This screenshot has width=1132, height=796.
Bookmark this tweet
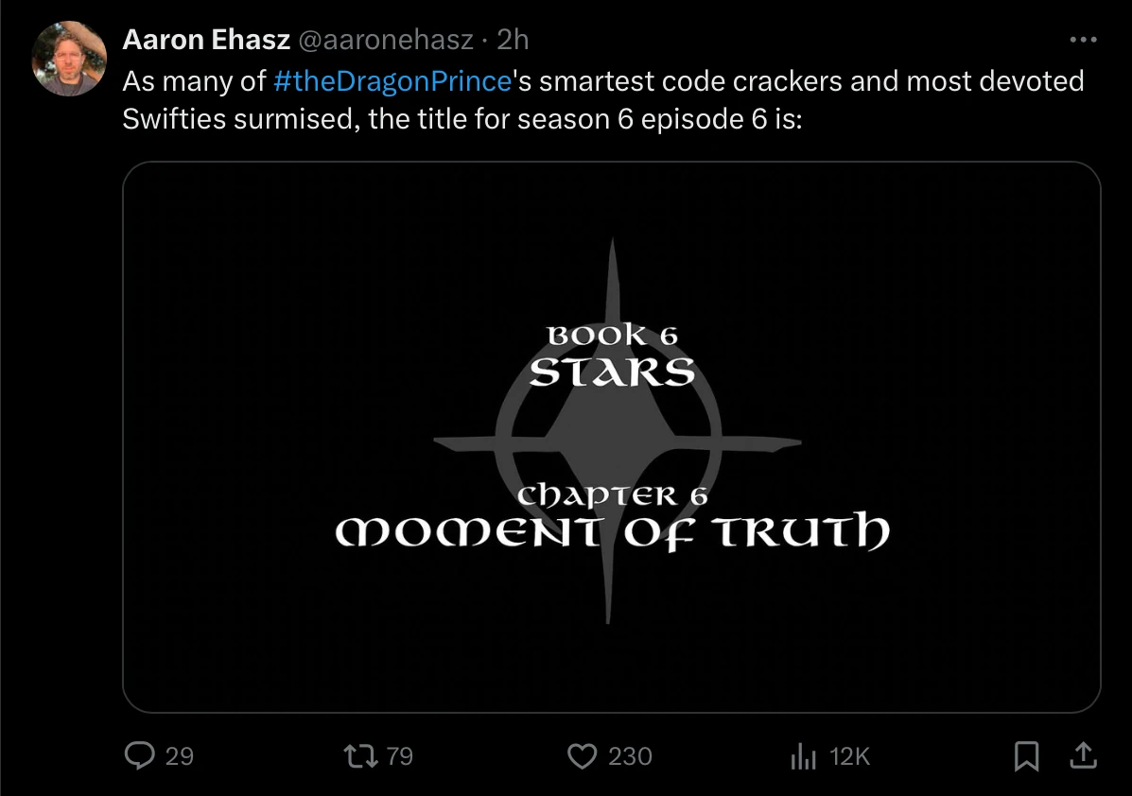pos(1027,756)
